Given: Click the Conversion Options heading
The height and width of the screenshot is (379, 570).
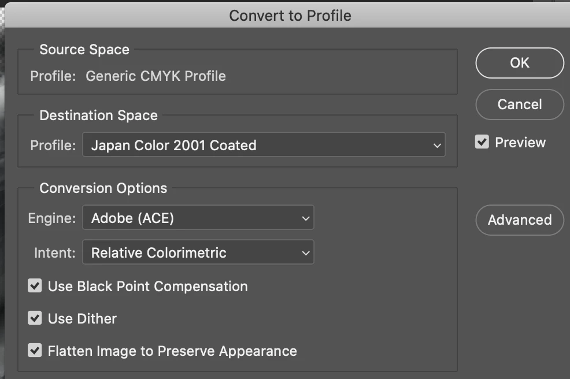Looking at the screenshot, I should (x=103, y=188).
